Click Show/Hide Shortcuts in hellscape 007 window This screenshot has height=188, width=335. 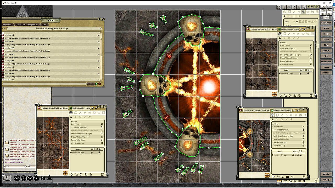[87, 127]
